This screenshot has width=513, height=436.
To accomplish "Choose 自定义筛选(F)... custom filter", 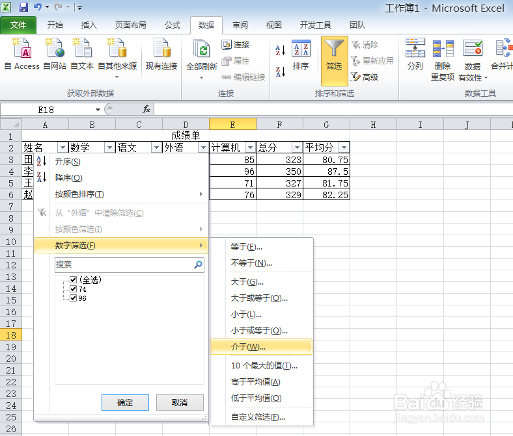I will tap(261, 417).
